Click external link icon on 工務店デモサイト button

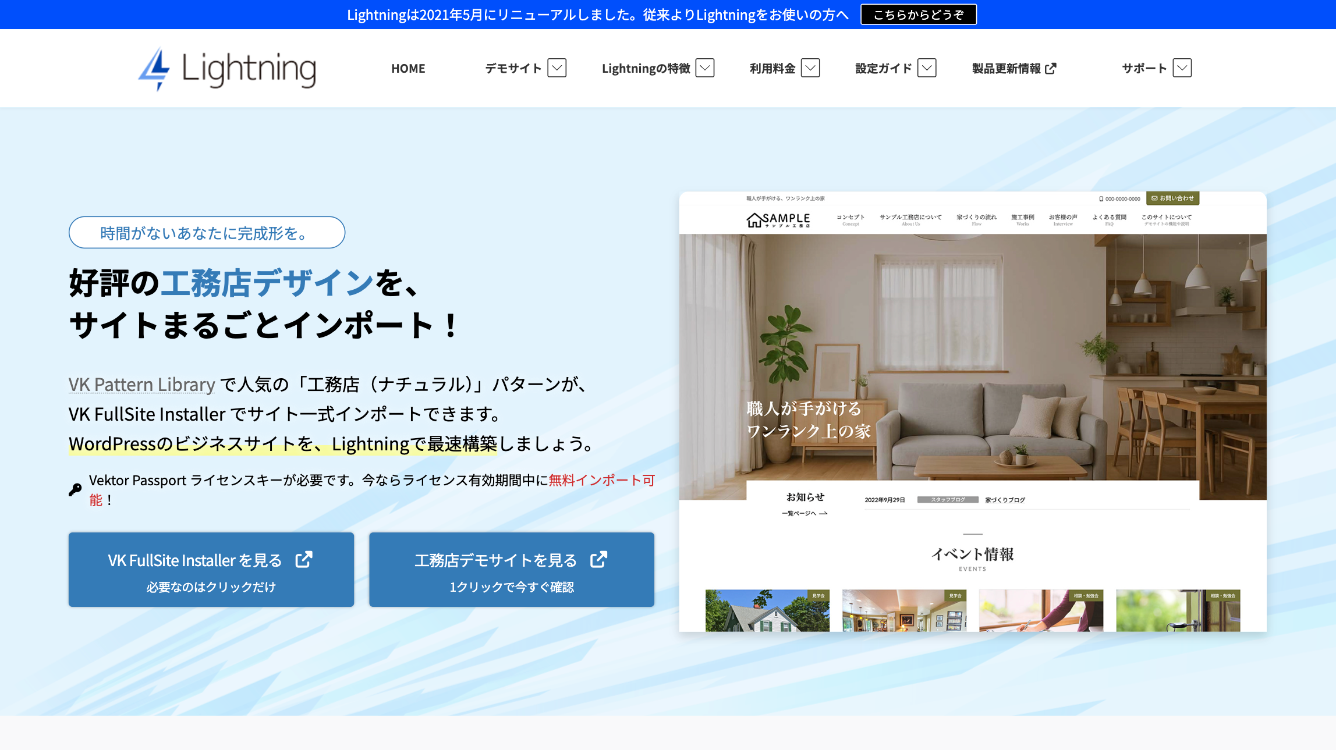[x=598, y=560]
